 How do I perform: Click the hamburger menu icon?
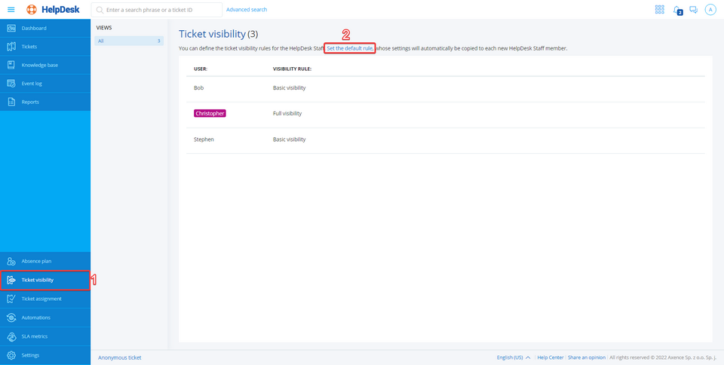[11, 10]
